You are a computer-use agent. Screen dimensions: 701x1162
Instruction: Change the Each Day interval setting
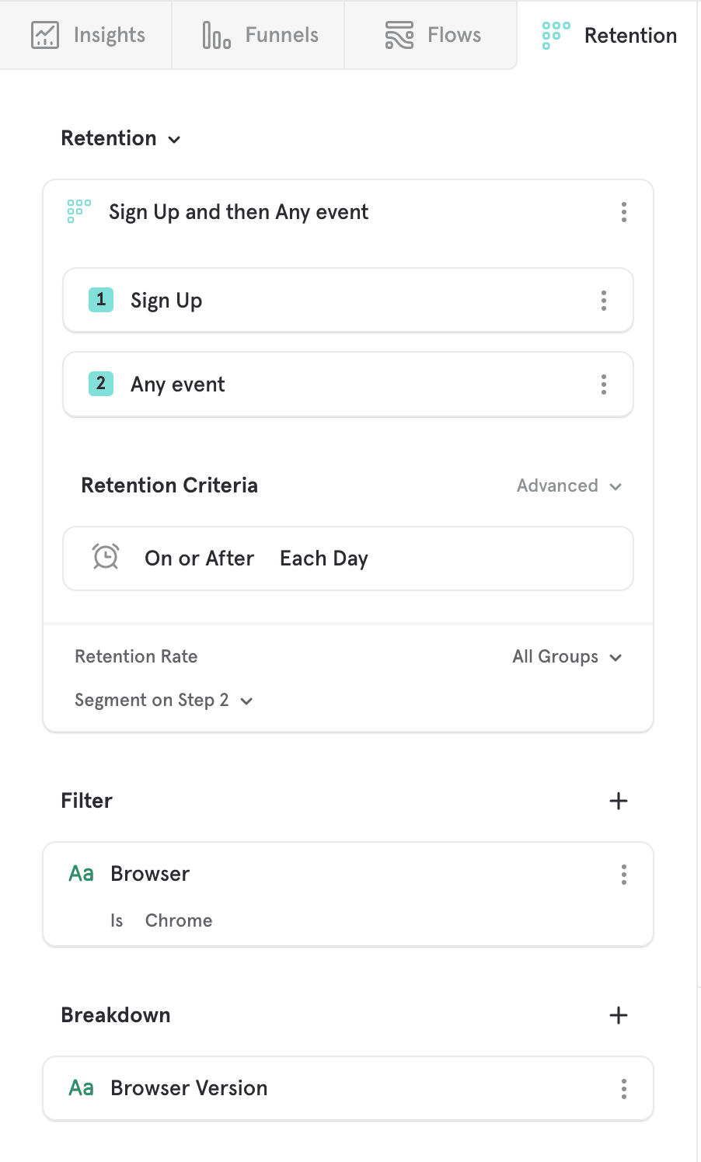[x=323, y=558]
